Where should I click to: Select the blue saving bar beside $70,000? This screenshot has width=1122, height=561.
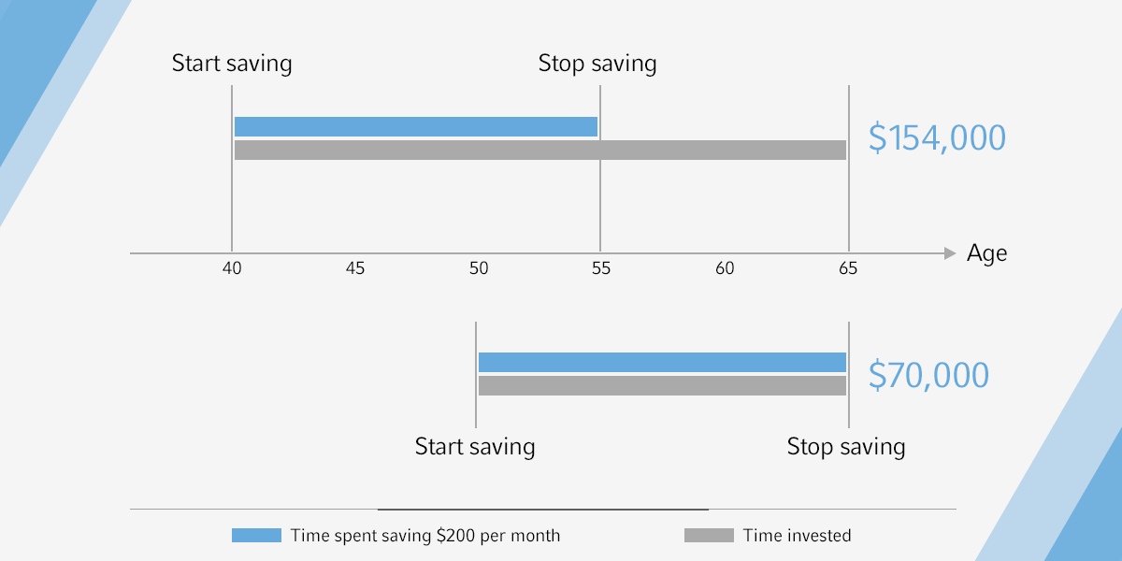(x=662, y=363)
